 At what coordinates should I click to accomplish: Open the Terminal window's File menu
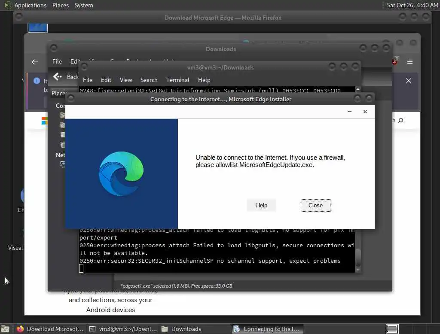88,80
